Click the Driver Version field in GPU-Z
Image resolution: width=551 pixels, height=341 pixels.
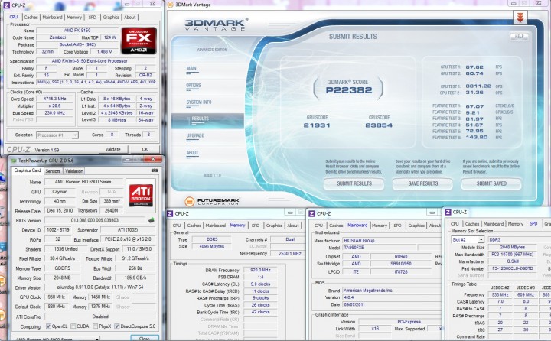pos(99,287)
